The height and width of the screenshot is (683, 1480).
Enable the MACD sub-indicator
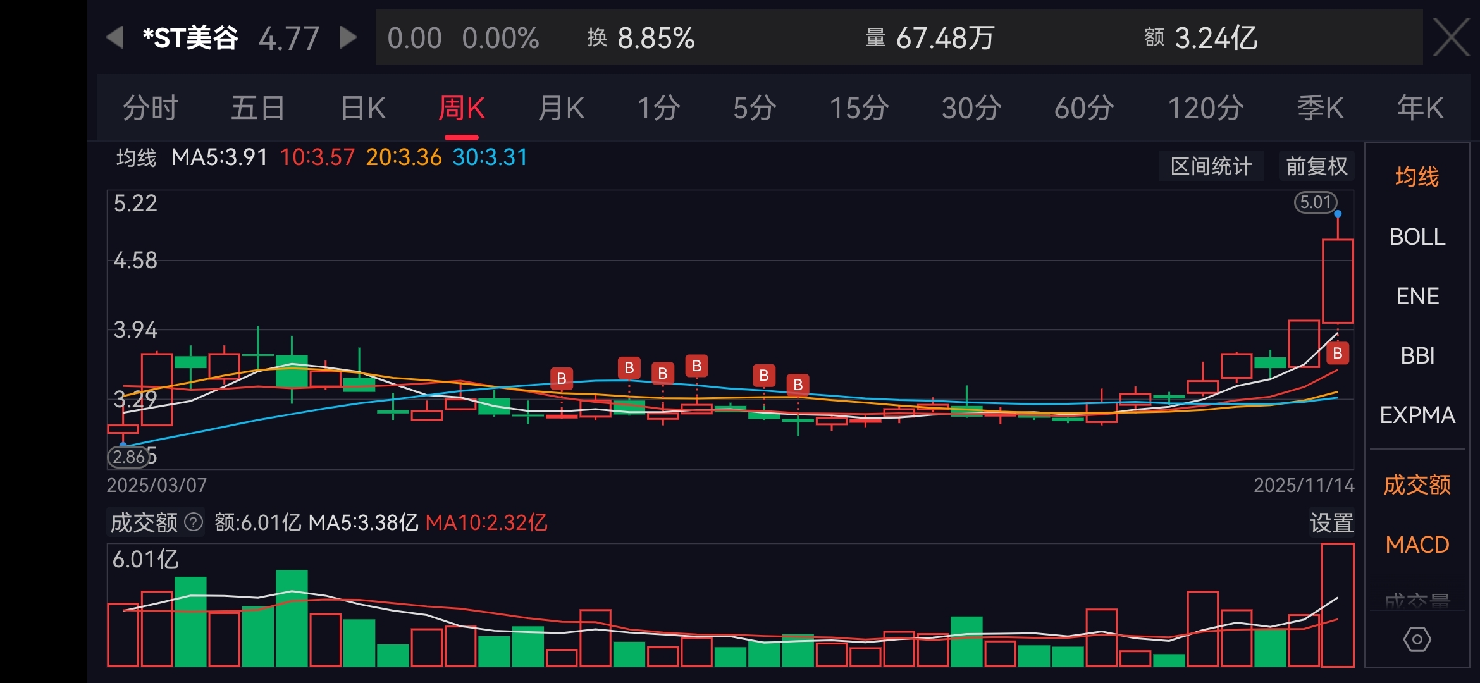click(1417, 545)
